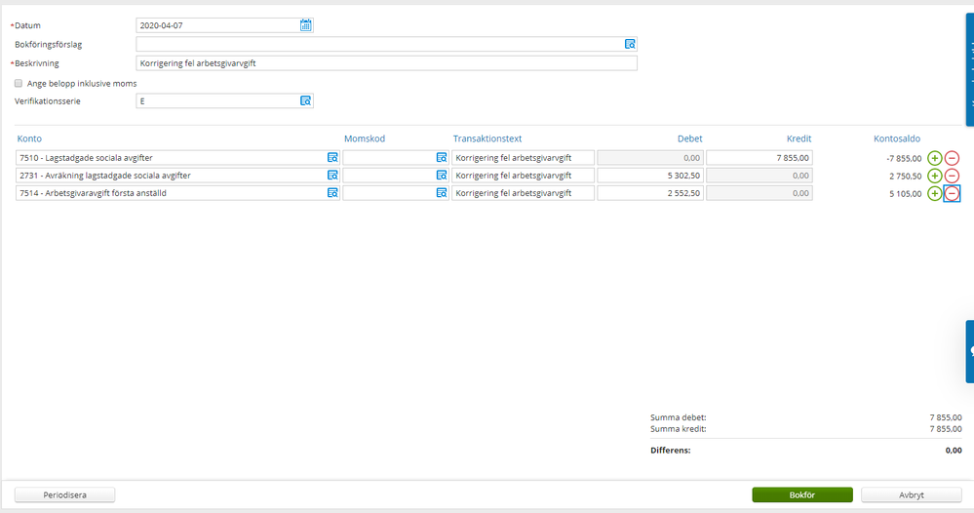Remove the 7514 Arbetsgivaravgift row
The width and height of the screenshot is (974, 513).
pyautogui.click(x=952, y=193)
